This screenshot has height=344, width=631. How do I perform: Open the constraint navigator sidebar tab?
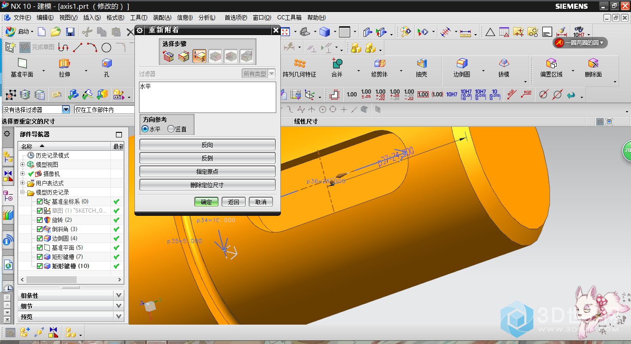click(8, 175)
